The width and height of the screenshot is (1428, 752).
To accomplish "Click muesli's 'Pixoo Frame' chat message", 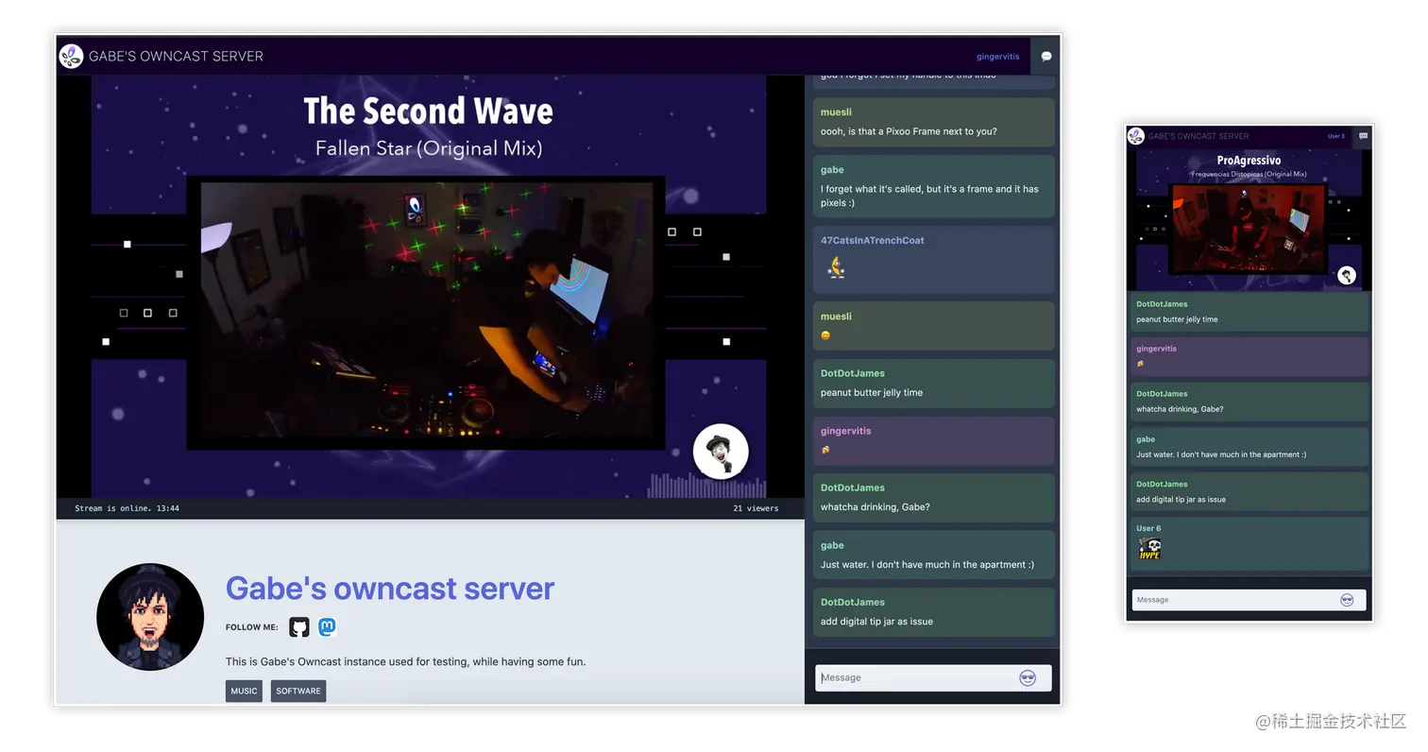I will click(x=933, y=122).
